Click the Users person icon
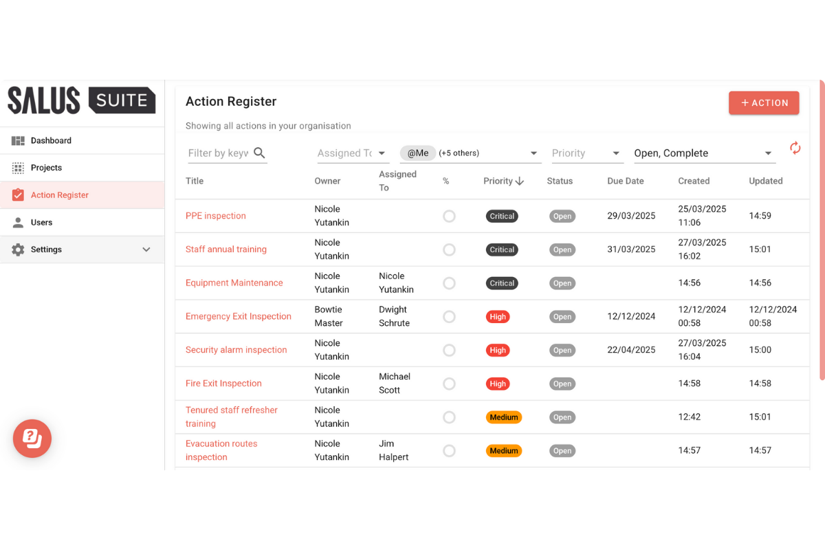Viewport: 825px width, 550px height. coord(18,223)
